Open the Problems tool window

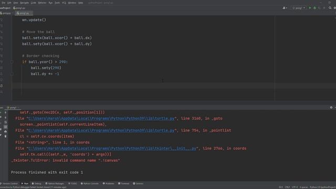point(109,184)
